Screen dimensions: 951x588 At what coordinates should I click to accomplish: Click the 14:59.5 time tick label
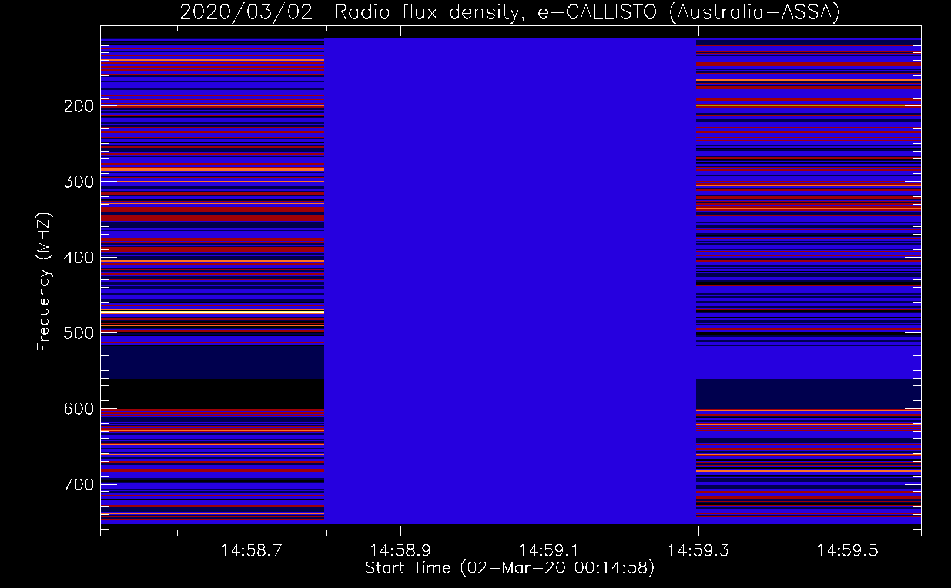point(848,551)
